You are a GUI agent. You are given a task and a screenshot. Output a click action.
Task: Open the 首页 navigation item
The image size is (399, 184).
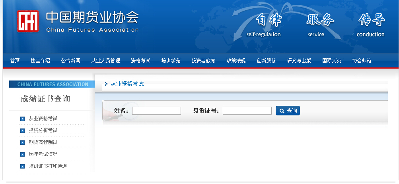15,61
